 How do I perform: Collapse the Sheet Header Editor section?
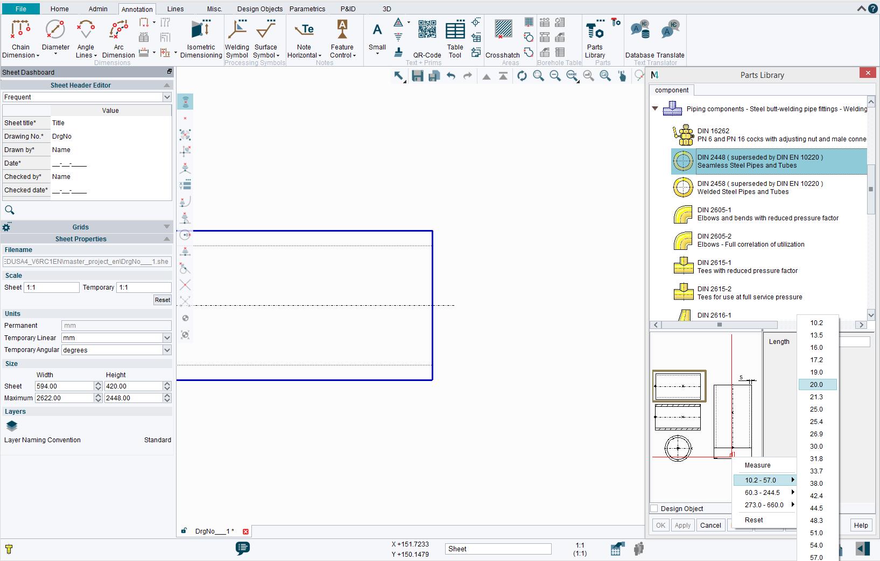[x=167, y=85]
